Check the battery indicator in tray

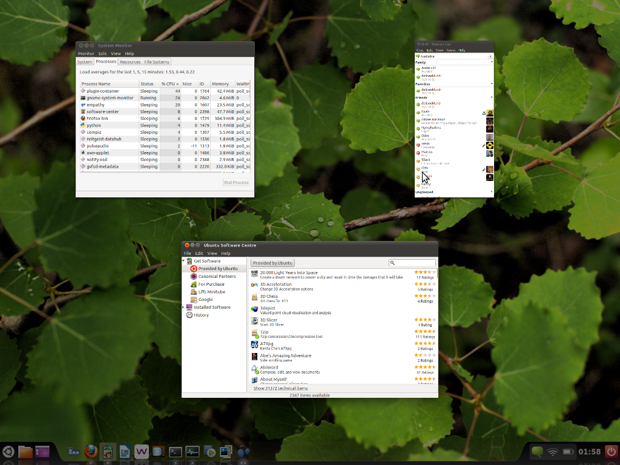pyautogui.click(x=568, y=452)
